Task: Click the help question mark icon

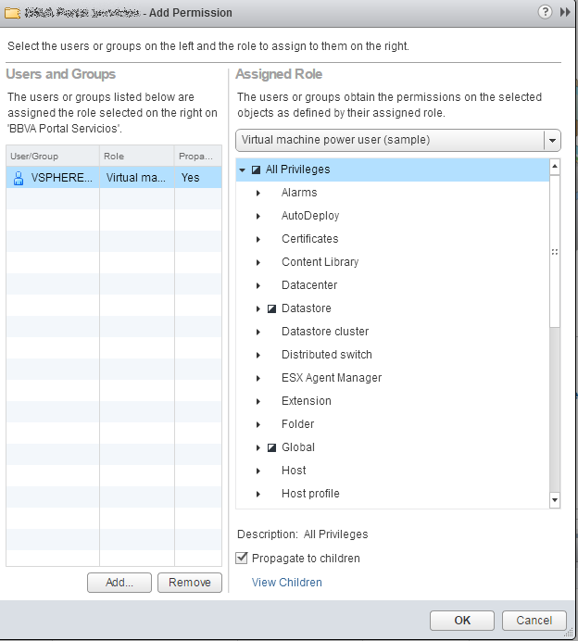Action: (x=546, y=12)
